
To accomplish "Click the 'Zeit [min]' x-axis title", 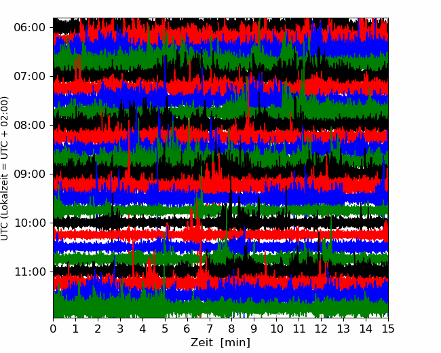I will (x=220, y=343).
